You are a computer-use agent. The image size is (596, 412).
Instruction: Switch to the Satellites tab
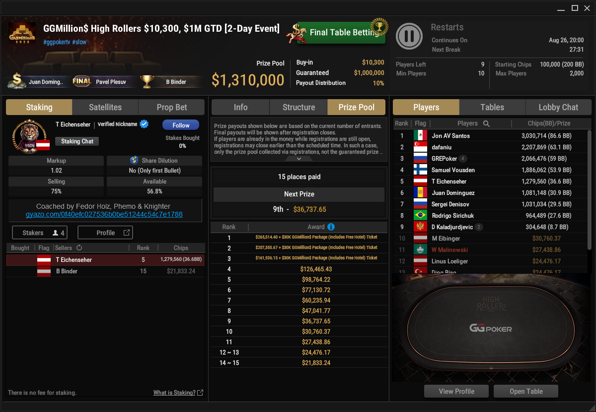click(105, 107)
